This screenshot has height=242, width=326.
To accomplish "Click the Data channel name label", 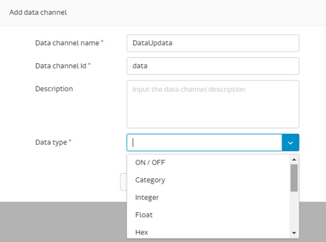I will pyautogui.click(x=67, y=43).
